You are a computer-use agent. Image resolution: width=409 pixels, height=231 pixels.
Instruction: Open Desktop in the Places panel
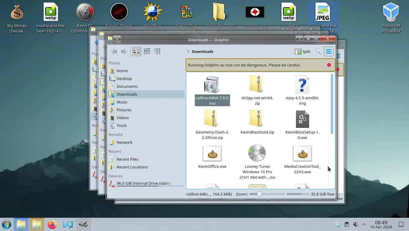coord(146,79)
